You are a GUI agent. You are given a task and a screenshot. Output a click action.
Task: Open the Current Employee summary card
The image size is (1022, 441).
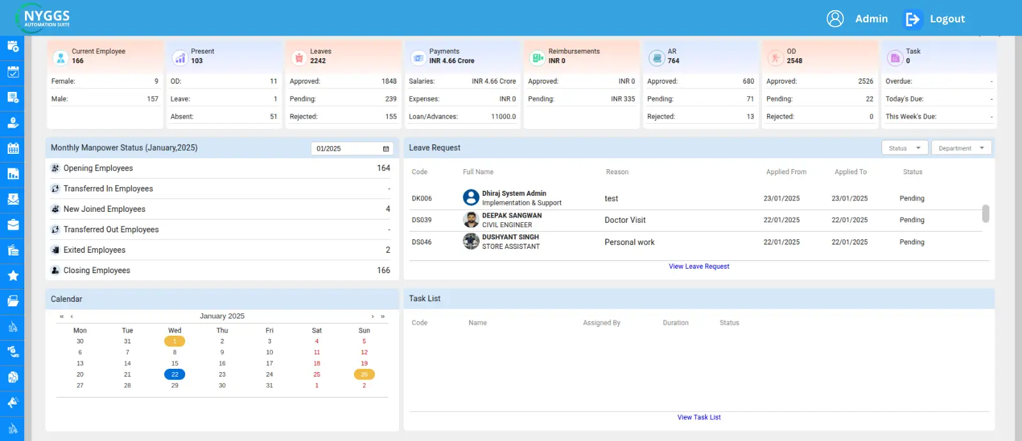105,56
